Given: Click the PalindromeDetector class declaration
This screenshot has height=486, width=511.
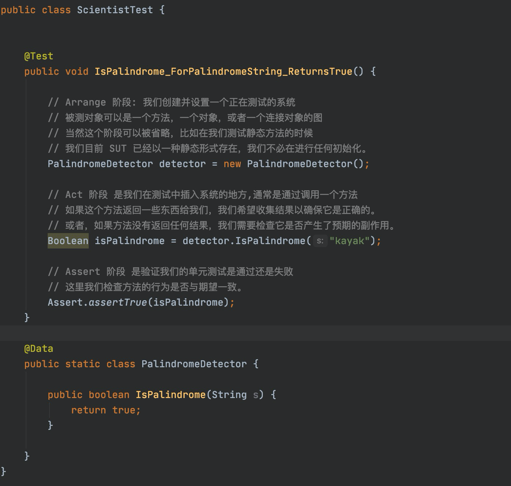Looking at the screenshot, I should 194,364.
